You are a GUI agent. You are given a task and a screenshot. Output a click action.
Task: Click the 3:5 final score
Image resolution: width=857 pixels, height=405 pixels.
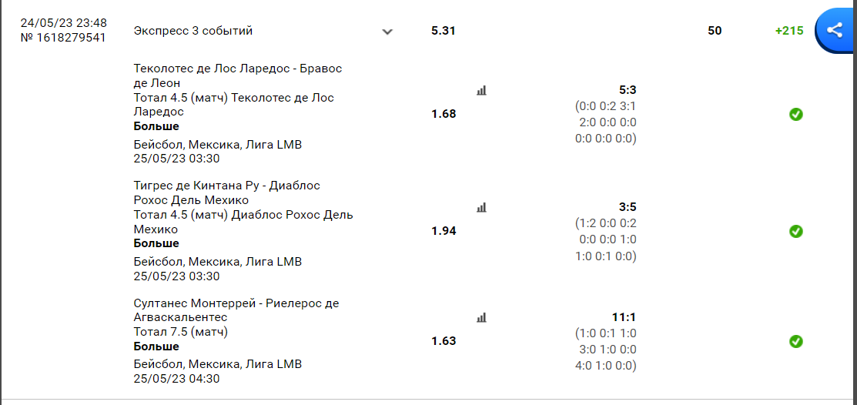pyautogui.click(x=628, y=207)
